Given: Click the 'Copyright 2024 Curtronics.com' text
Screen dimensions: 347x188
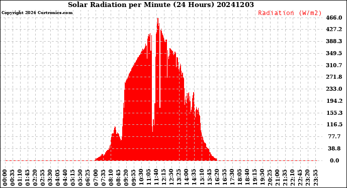Looking at the screenshot, I should pyautogui.click(x=37, y=13).
